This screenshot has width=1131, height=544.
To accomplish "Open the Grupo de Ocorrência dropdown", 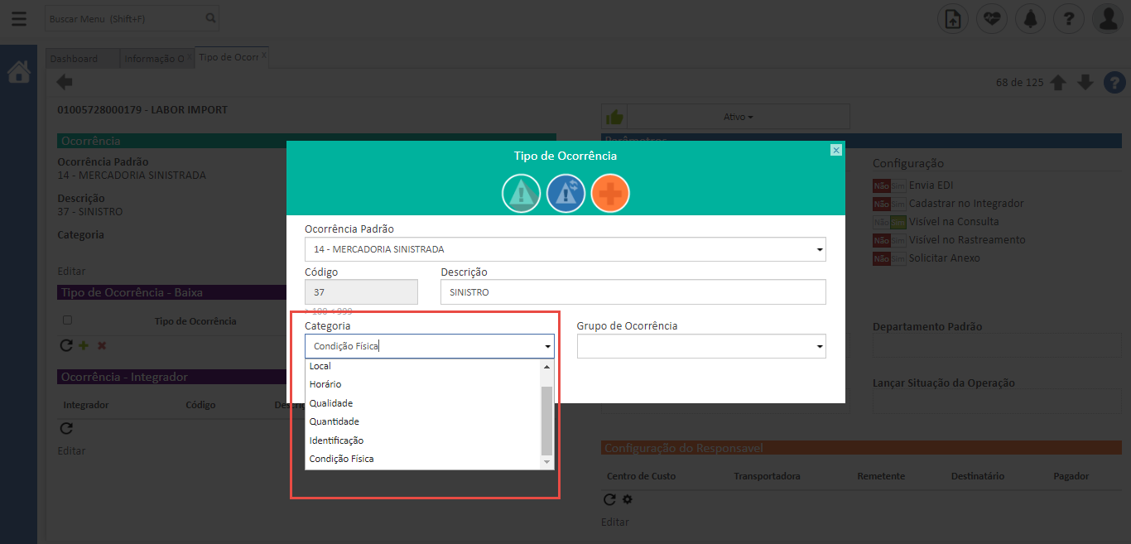I will pos(701,347).
